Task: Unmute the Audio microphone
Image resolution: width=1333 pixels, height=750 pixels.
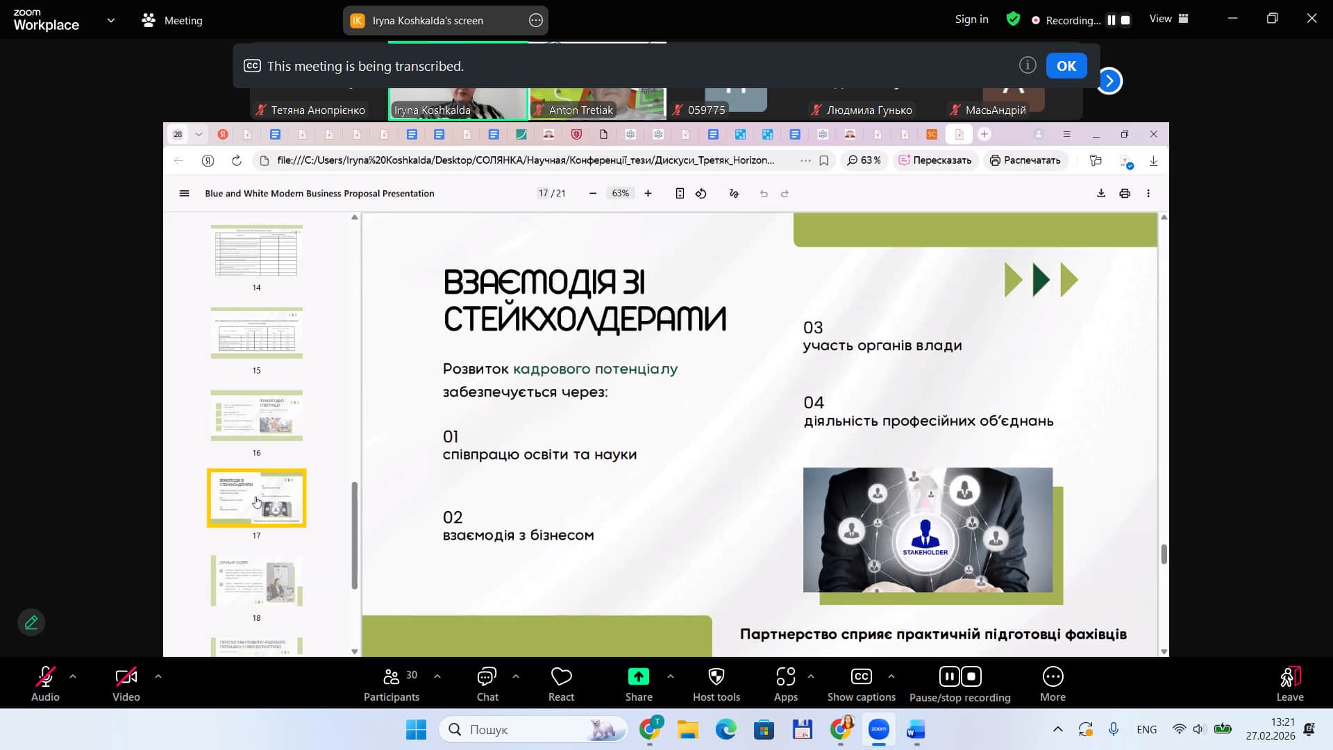Action: click(45, 676)
